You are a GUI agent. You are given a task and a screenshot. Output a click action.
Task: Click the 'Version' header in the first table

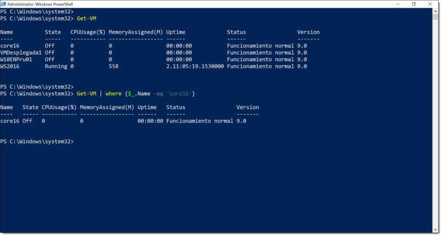(308, 32)
